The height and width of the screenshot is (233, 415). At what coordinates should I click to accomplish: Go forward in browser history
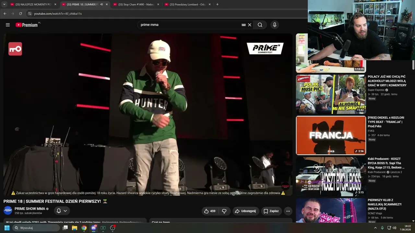coord(13,14)
